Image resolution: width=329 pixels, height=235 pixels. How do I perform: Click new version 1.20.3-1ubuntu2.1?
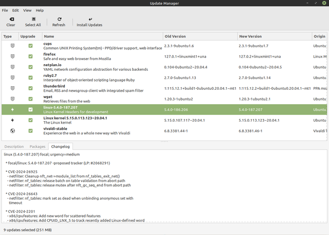click(x=254, y=99)
